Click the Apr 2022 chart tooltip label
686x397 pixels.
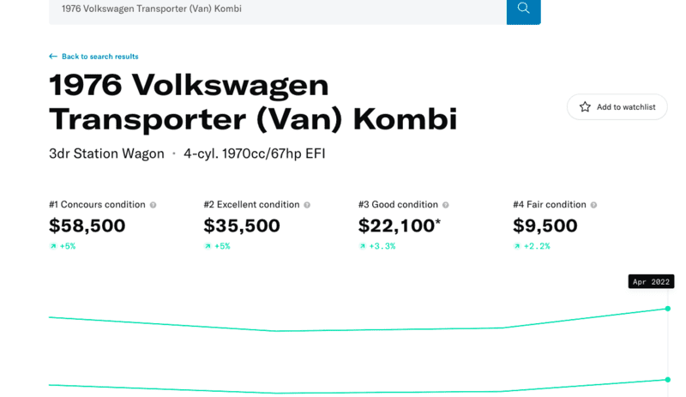coord(651,281)
